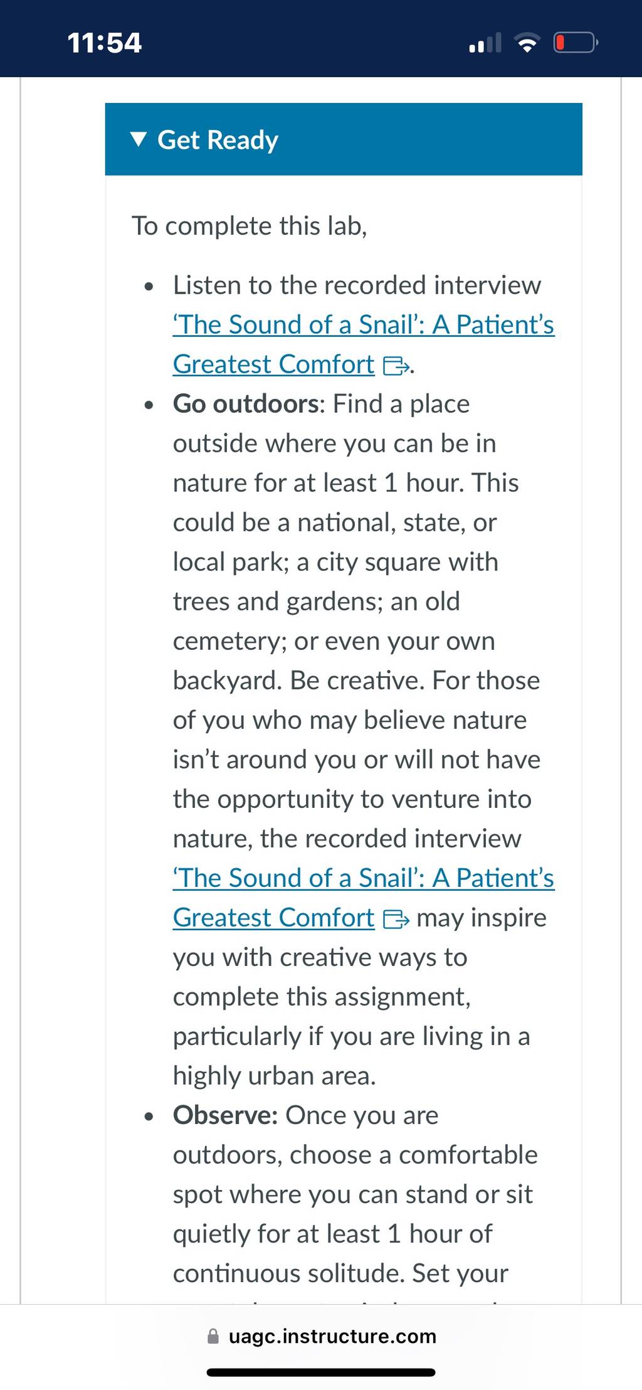The width and height of the screenshot is (642, 1390).
Task: Tap the lock icon beside the URL
Action: click(213, 1336)
